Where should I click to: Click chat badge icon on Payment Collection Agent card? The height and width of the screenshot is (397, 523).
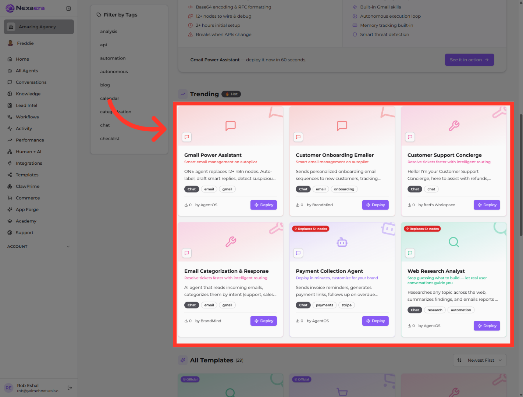(x=298, y=253)
